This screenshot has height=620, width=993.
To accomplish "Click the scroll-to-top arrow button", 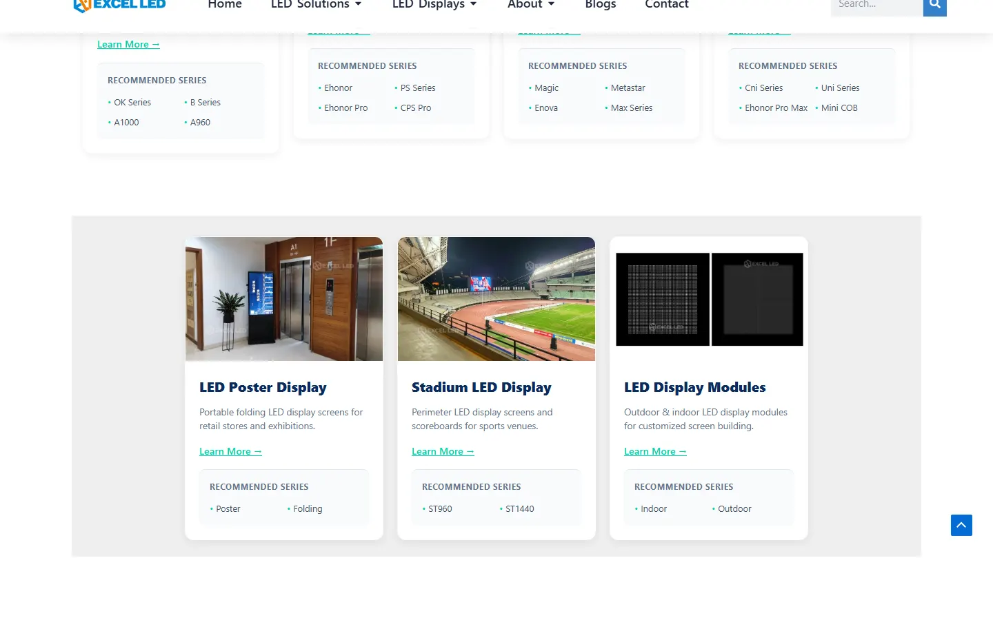I will (961, 525).
